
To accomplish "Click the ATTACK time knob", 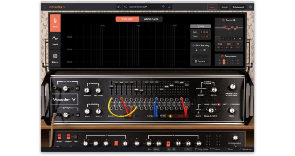I will click(87, 91).
